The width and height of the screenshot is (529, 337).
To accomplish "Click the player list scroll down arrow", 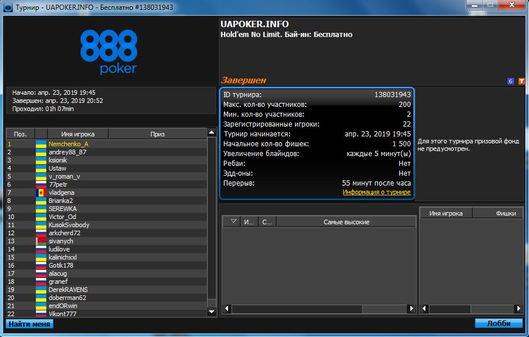I will point(211,312).
